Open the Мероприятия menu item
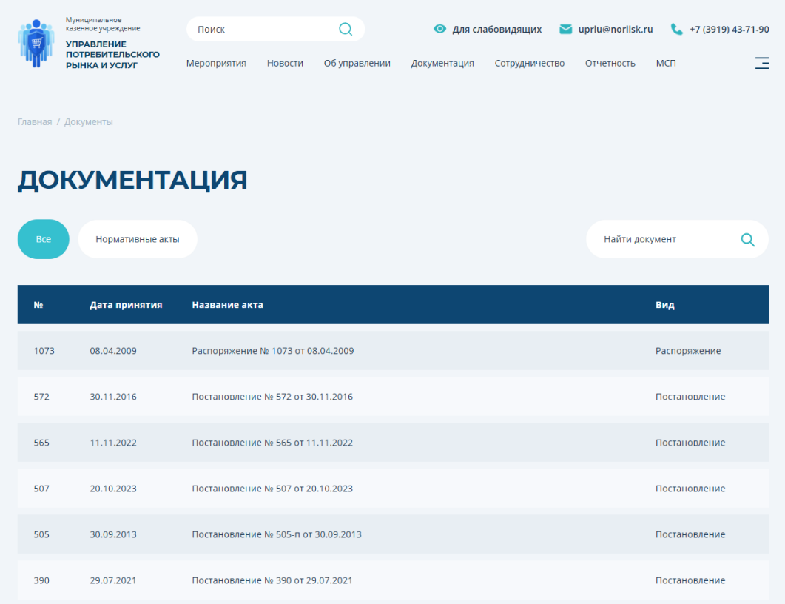Screen dimensions: 785x604 (216, 63)
